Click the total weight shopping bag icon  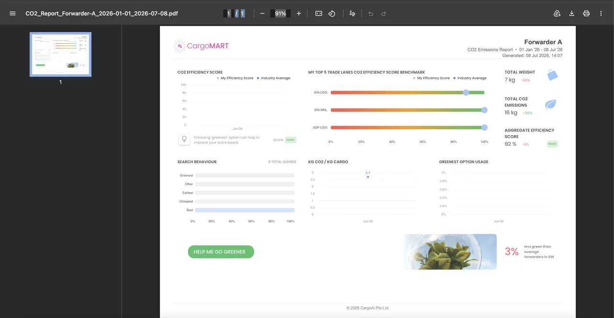click(x=553, y=75)
